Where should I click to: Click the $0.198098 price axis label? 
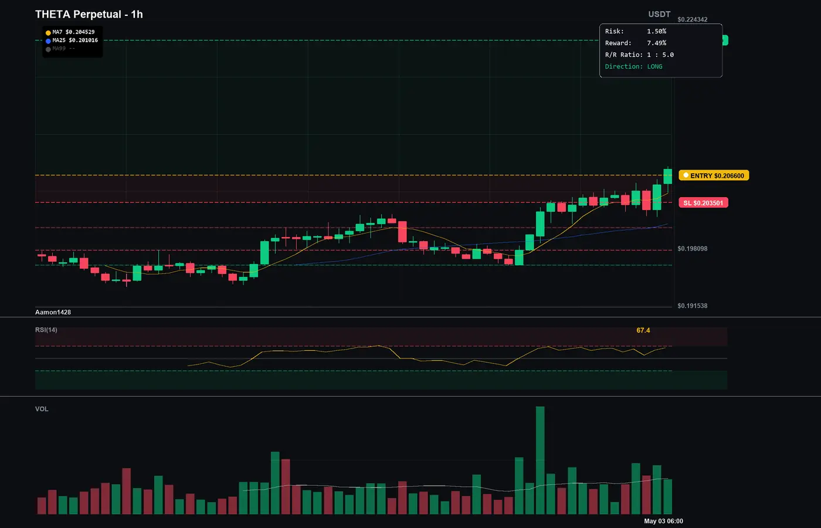692,249
